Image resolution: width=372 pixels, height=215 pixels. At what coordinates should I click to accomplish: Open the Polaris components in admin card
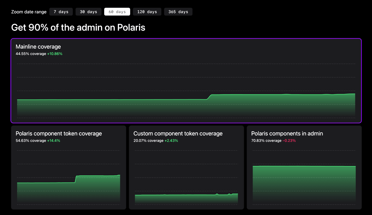coord(304,167)
